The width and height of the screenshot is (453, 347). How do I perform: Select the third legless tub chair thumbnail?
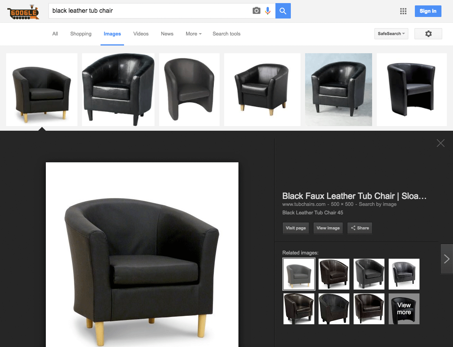189,89
